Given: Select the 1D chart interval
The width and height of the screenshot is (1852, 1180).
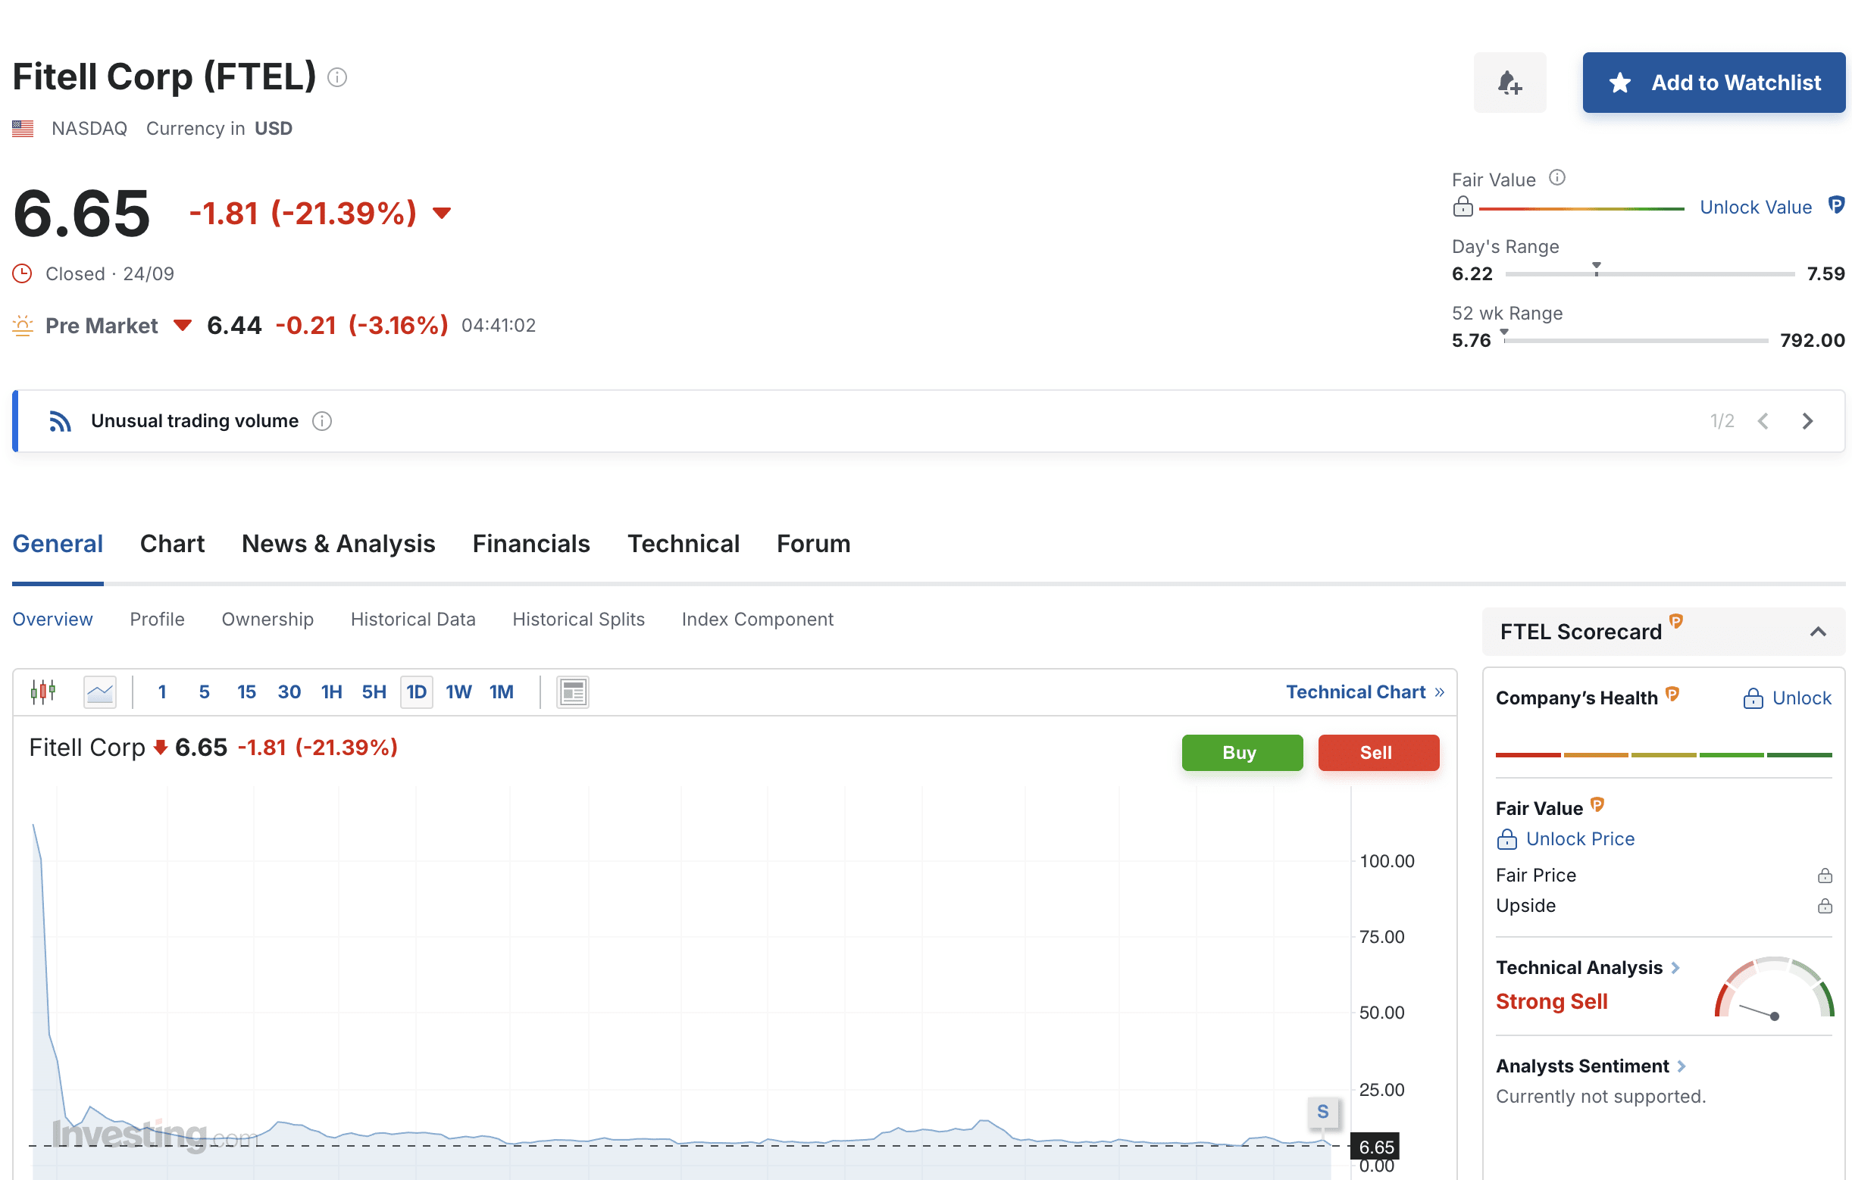Looking at the screenshot, I should coord(416,691).
